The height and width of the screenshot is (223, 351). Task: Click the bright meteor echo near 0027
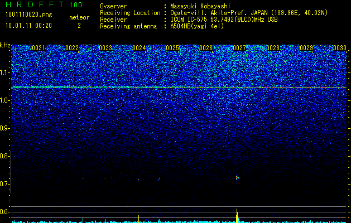tap(238, 178)
